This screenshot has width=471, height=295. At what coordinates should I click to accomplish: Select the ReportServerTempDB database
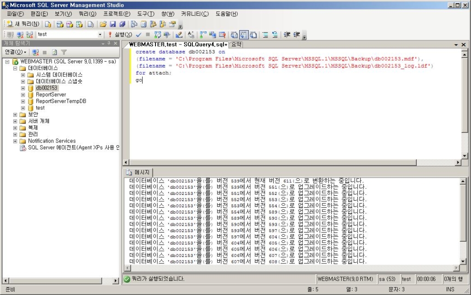pos(61,102)
